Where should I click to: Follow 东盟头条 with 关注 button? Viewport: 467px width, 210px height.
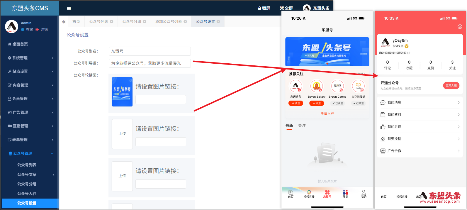point(296,103)
